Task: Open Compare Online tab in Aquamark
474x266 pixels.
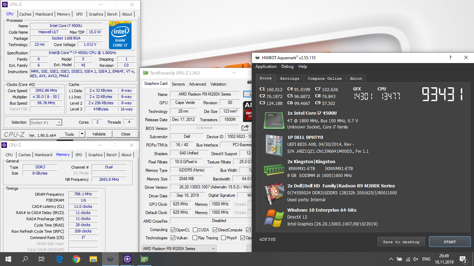Action: (324, 78)
